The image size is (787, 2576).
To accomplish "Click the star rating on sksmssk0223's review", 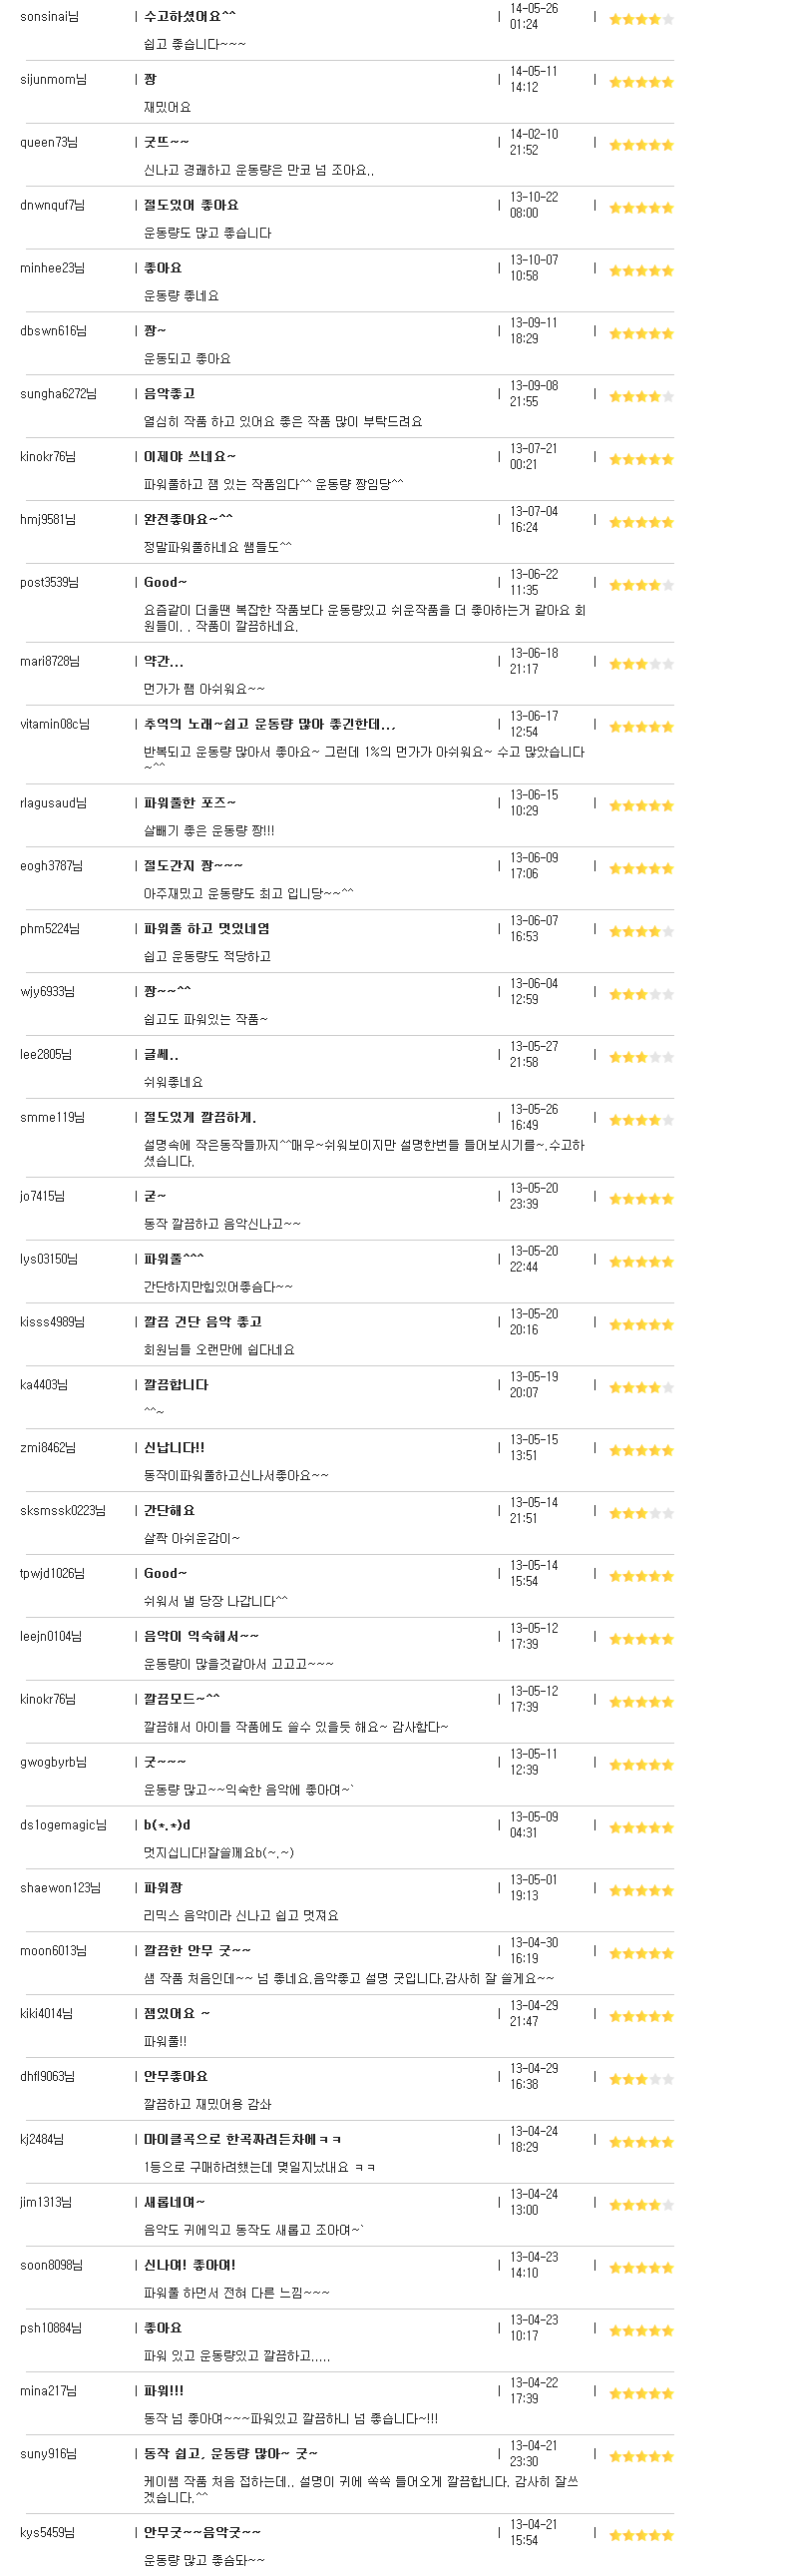I will pyautogui.click(x=641, y=1513).
